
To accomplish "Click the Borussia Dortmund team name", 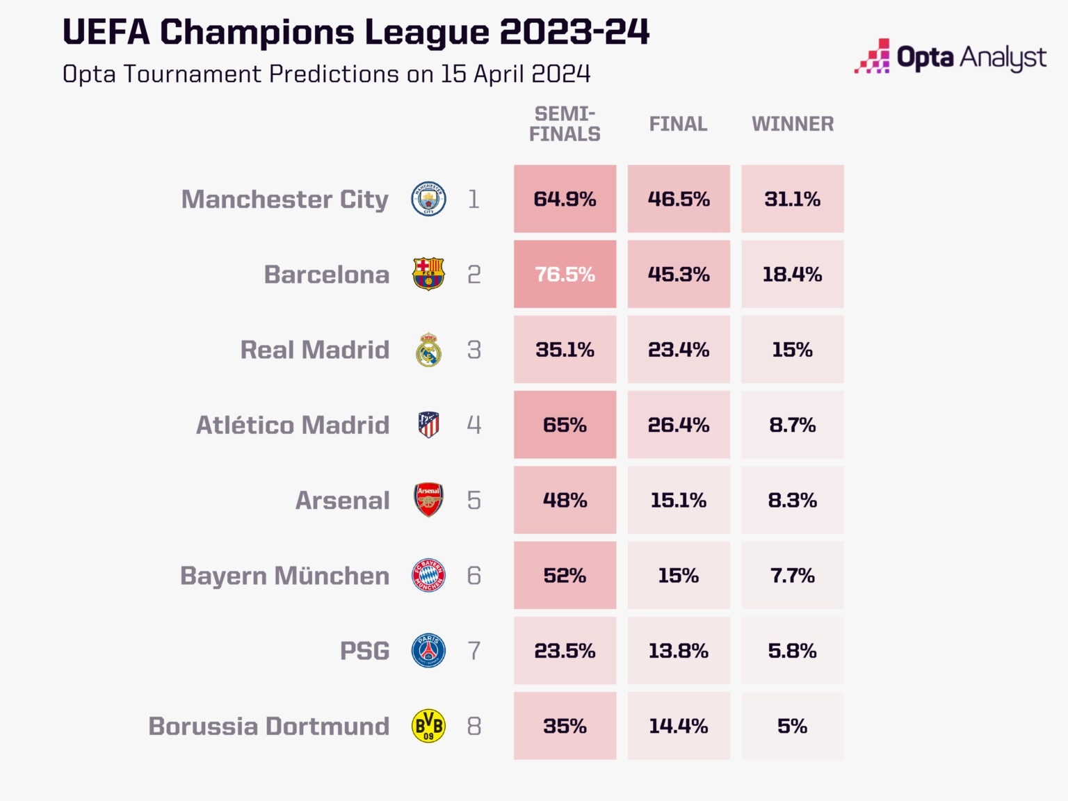I will (x=268, y=727).
